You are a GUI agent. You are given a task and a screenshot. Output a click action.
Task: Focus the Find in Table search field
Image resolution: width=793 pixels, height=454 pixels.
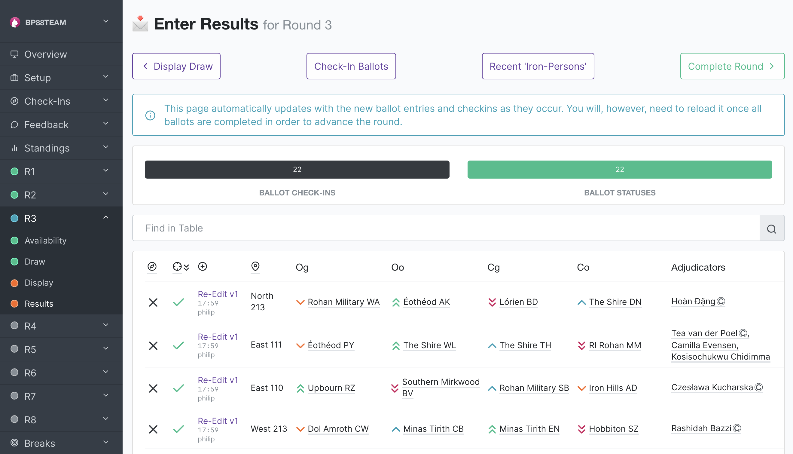click(x=446, y=228)
